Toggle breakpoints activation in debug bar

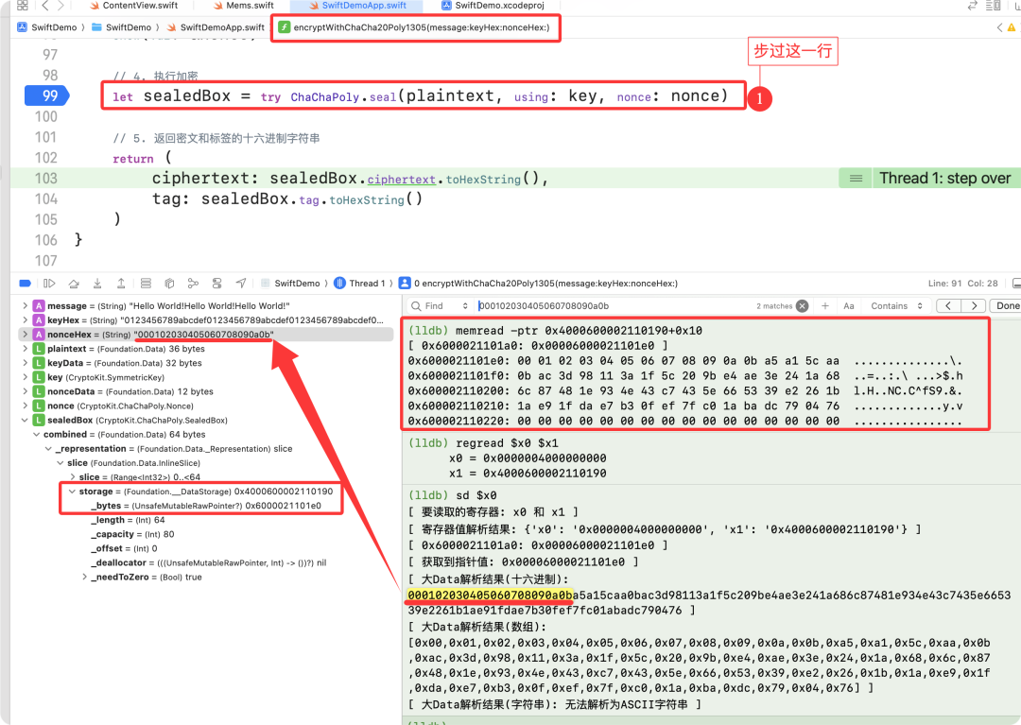click(x=25, y=284)
